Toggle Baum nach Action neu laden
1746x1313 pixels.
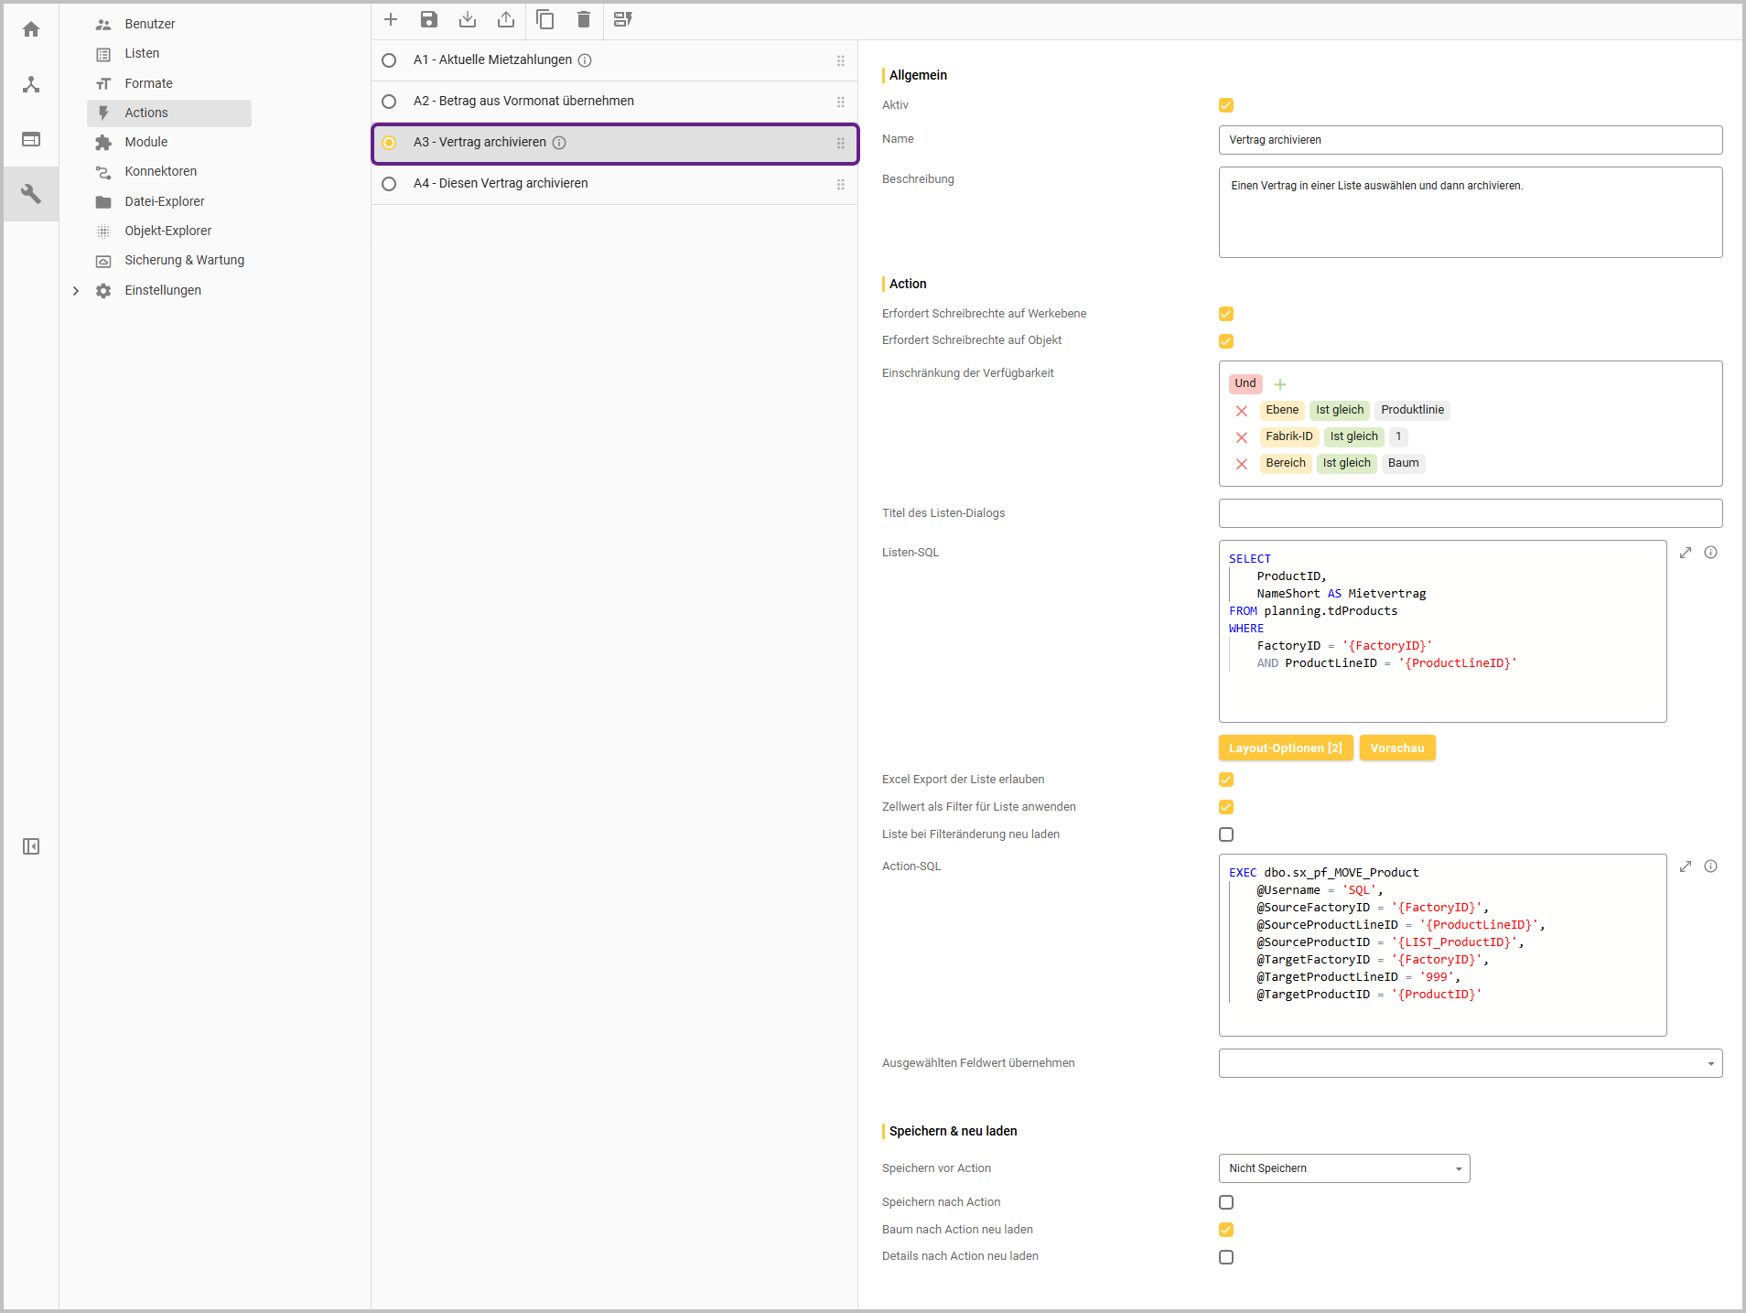(x=1226, y=1230)
